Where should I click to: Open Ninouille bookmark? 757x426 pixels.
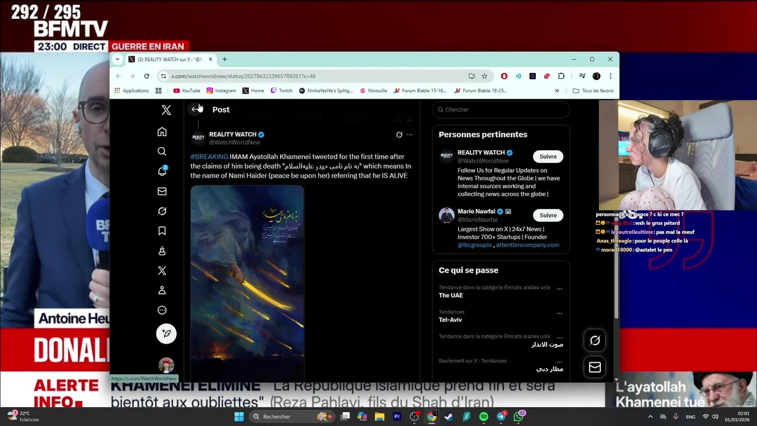click(x=373, y=91)
